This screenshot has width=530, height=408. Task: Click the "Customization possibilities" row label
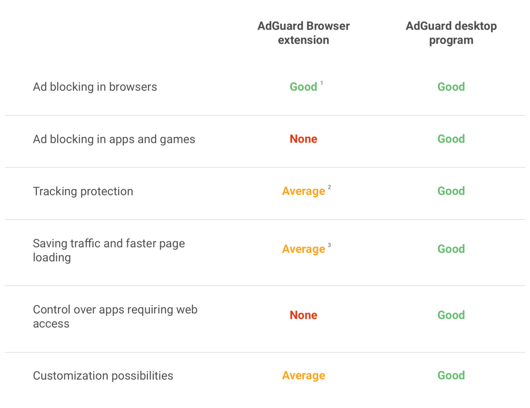point(103,376)
